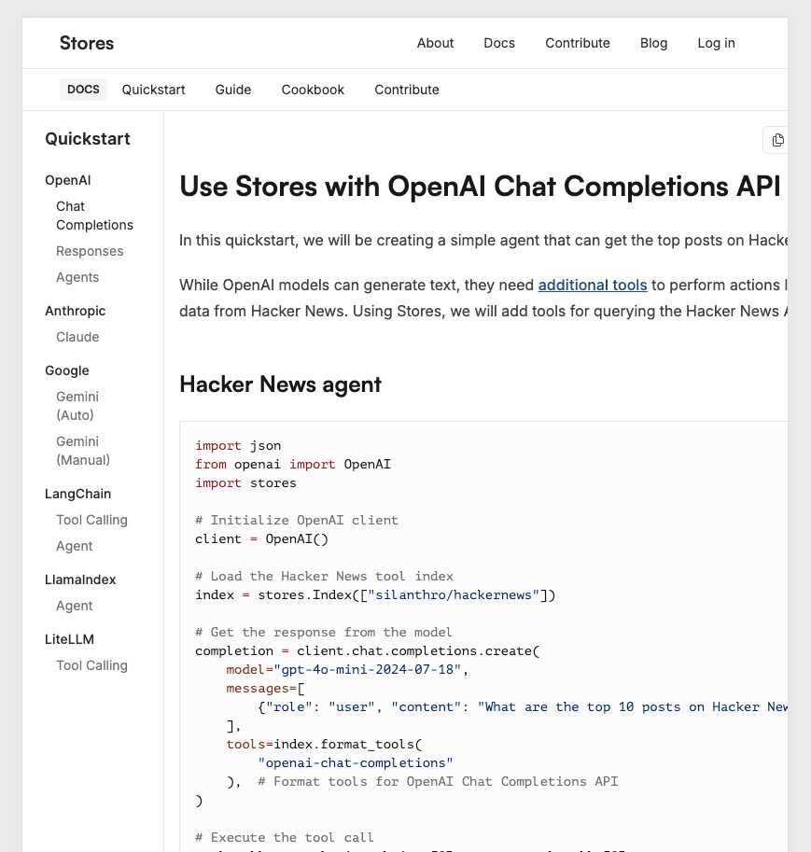Switch to the Cookbook docs tab
811x852 pixels.
click(313, 90)
